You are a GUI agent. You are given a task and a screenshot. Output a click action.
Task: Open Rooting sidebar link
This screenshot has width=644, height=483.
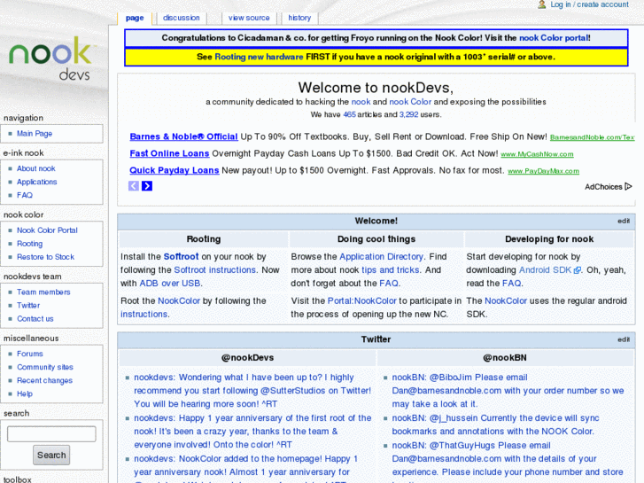click(x=29, y=244)
